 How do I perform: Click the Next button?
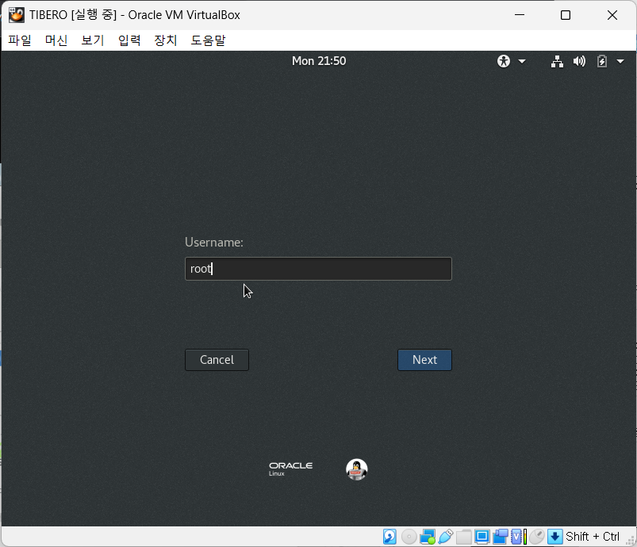424,360
